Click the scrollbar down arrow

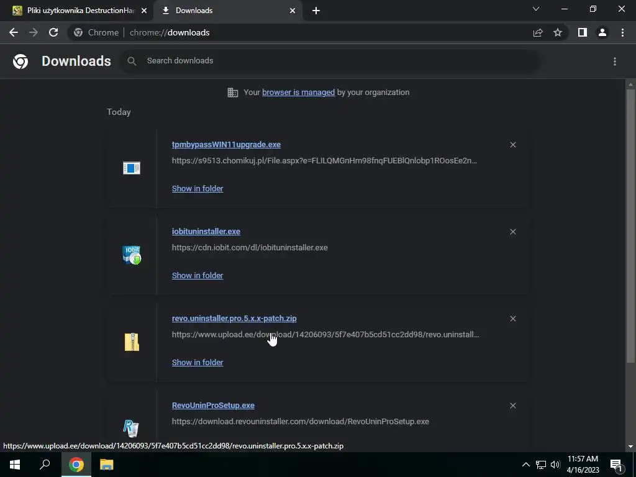[630, 447]
